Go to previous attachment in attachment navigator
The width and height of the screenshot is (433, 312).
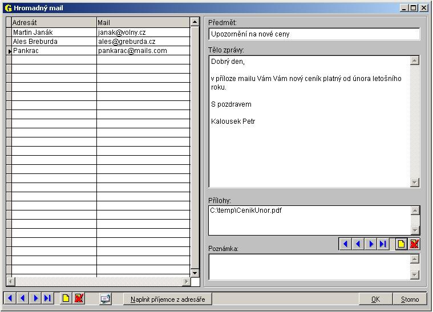358,244
